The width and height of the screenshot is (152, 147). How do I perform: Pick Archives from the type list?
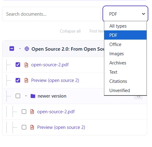(125, 63)
